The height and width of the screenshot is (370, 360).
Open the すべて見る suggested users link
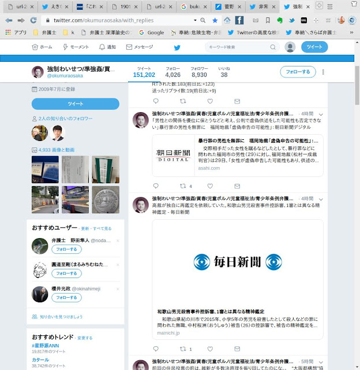coord(102,228)
